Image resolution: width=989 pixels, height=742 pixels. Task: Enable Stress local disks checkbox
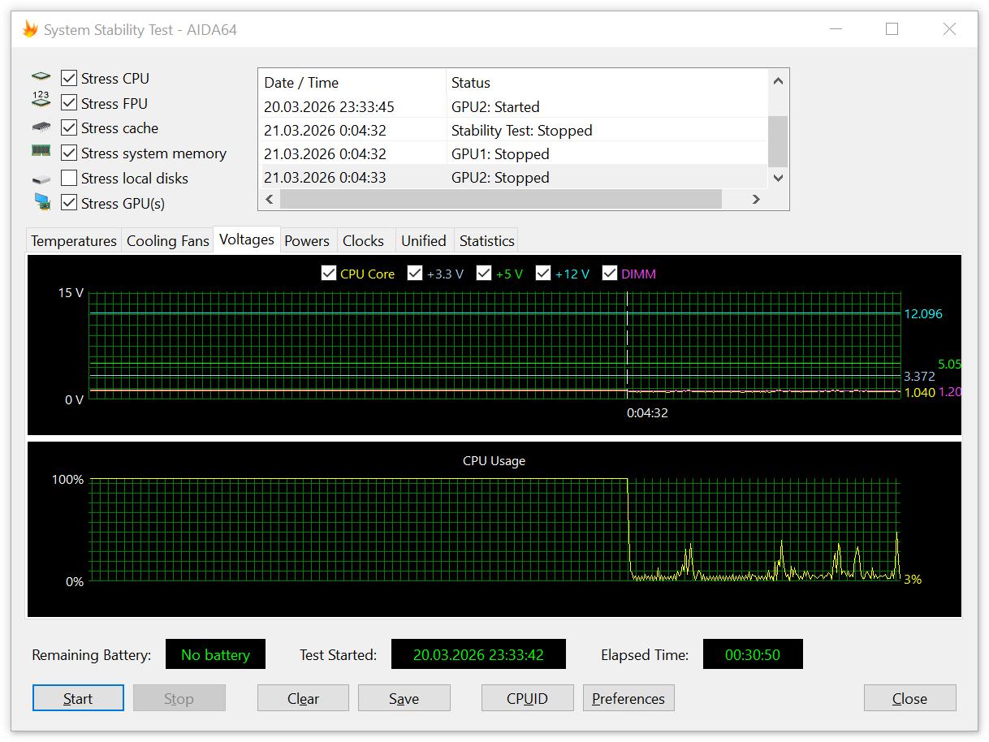[x=69, y=178]
